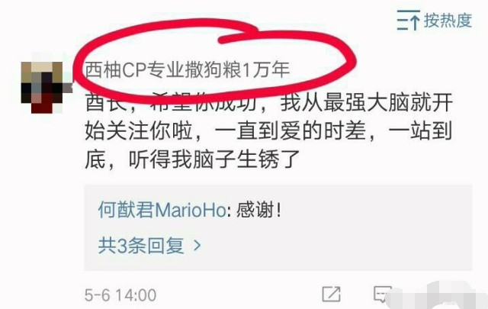Tap the blurred like area at bottom right
The image size is (488, 309).
coord(435,295)
